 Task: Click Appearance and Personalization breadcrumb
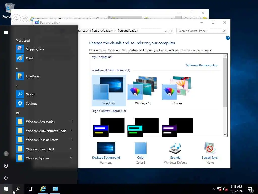tap(95, 31)
